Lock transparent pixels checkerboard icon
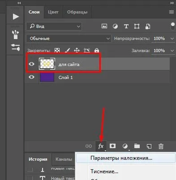This screenshot has height=180, width=176. point(57,50)
